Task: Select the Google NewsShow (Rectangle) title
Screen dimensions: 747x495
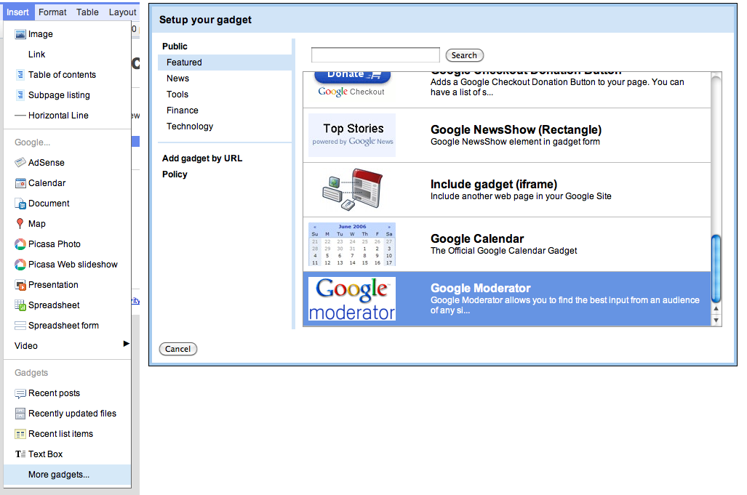Action: pyautogui.click(x=516, y=129)
